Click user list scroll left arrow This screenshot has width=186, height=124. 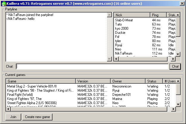[116, 59]
